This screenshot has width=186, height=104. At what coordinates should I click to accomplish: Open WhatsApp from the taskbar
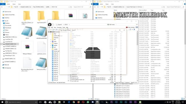[88, 102]
